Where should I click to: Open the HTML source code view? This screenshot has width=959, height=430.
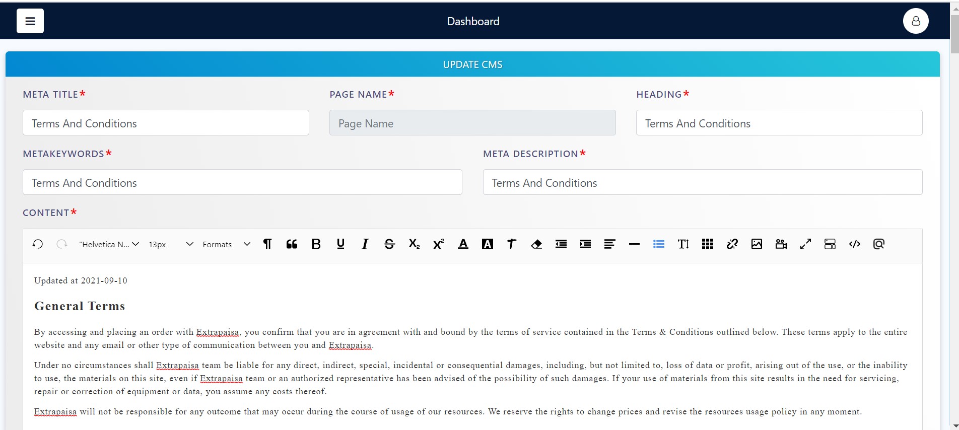(855, 244)
